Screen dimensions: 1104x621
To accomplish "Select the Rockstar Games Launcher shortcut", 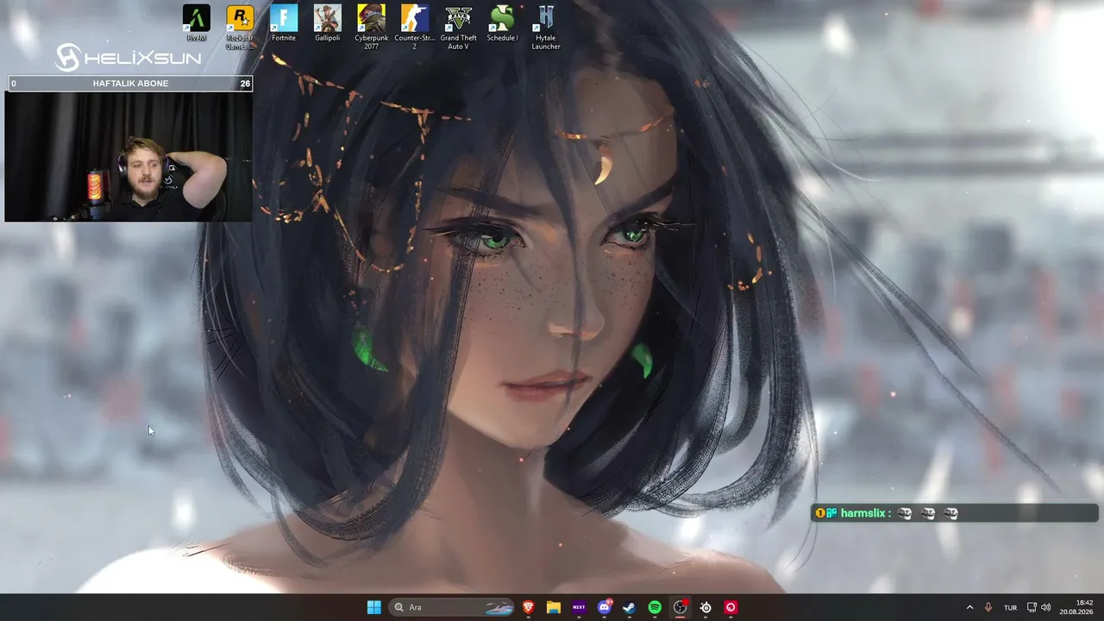I will 240,27.
